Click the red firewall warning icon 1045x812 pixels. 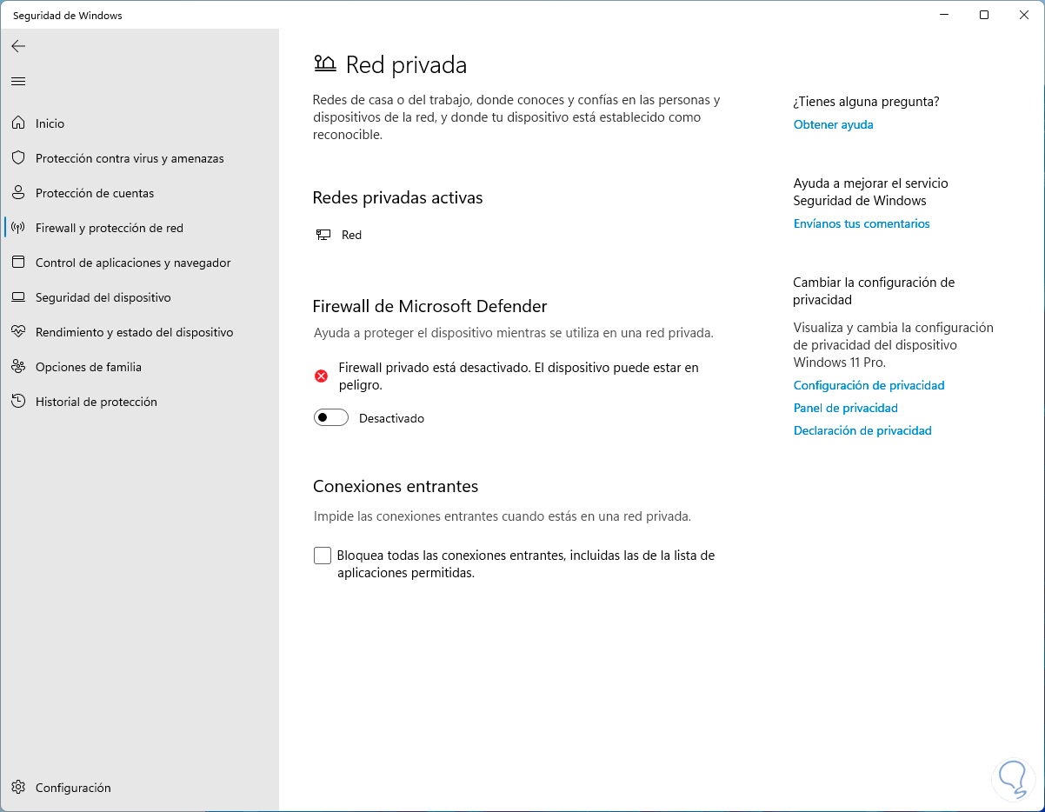click(322, 376)
